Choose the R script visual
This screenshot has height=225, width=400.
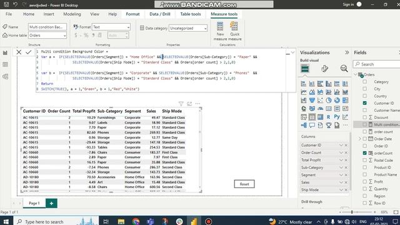pyautogui.click(x=329, y=117)
